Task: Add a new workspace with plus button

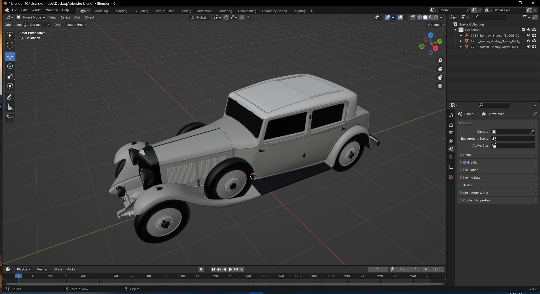Action: click(311, 11)
